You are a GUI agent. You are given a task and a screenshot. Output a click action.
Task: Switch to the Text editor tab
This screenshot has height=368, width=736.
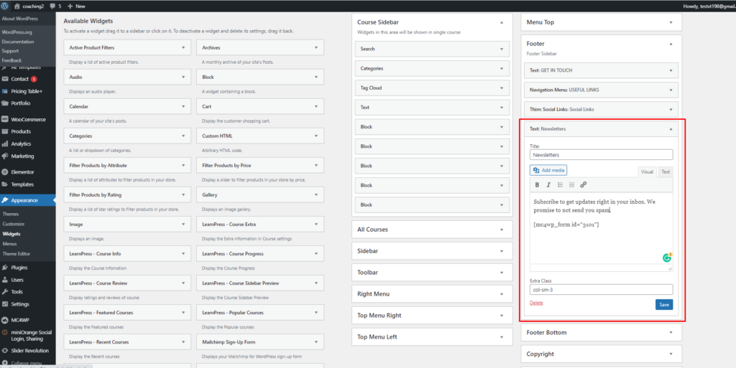click(666, 172)
